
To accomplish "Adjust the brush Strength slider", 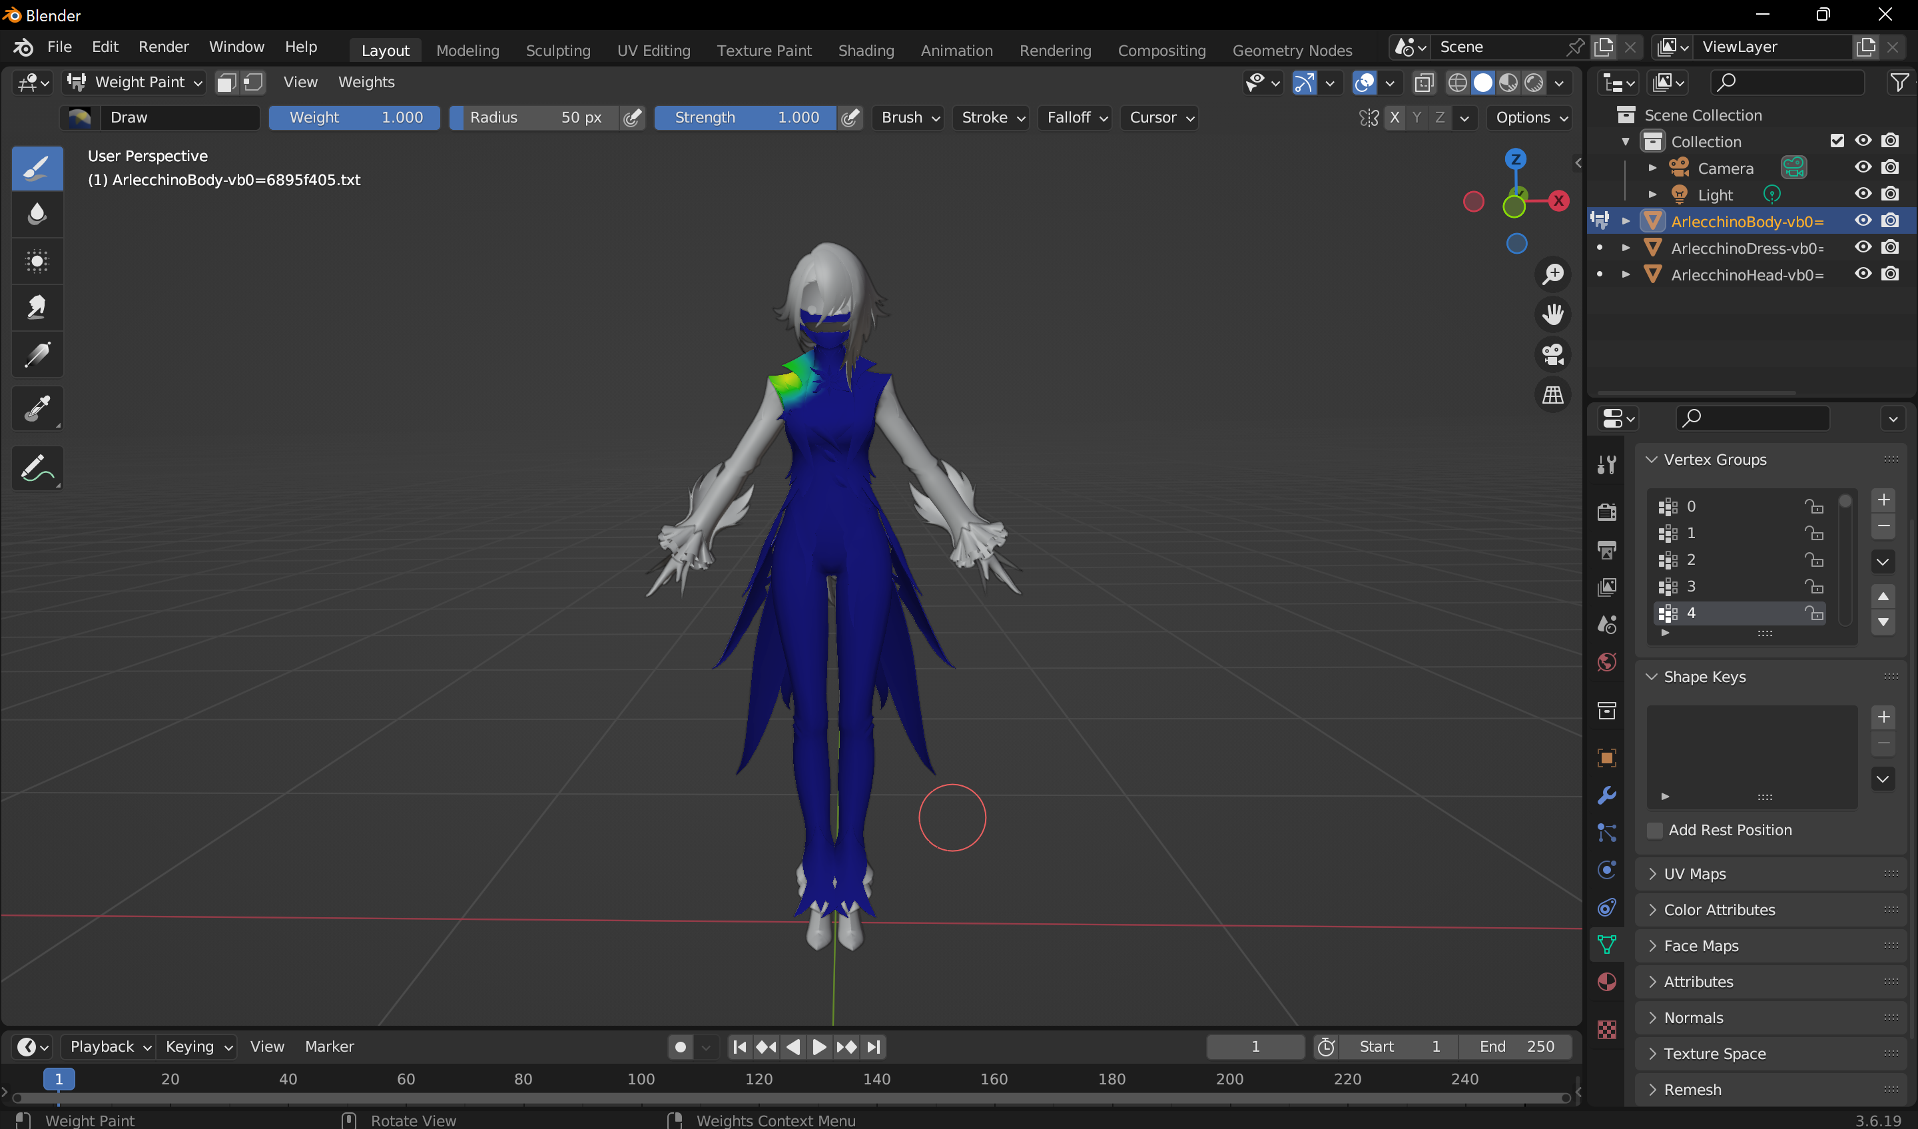I will (x=746, y=117).
